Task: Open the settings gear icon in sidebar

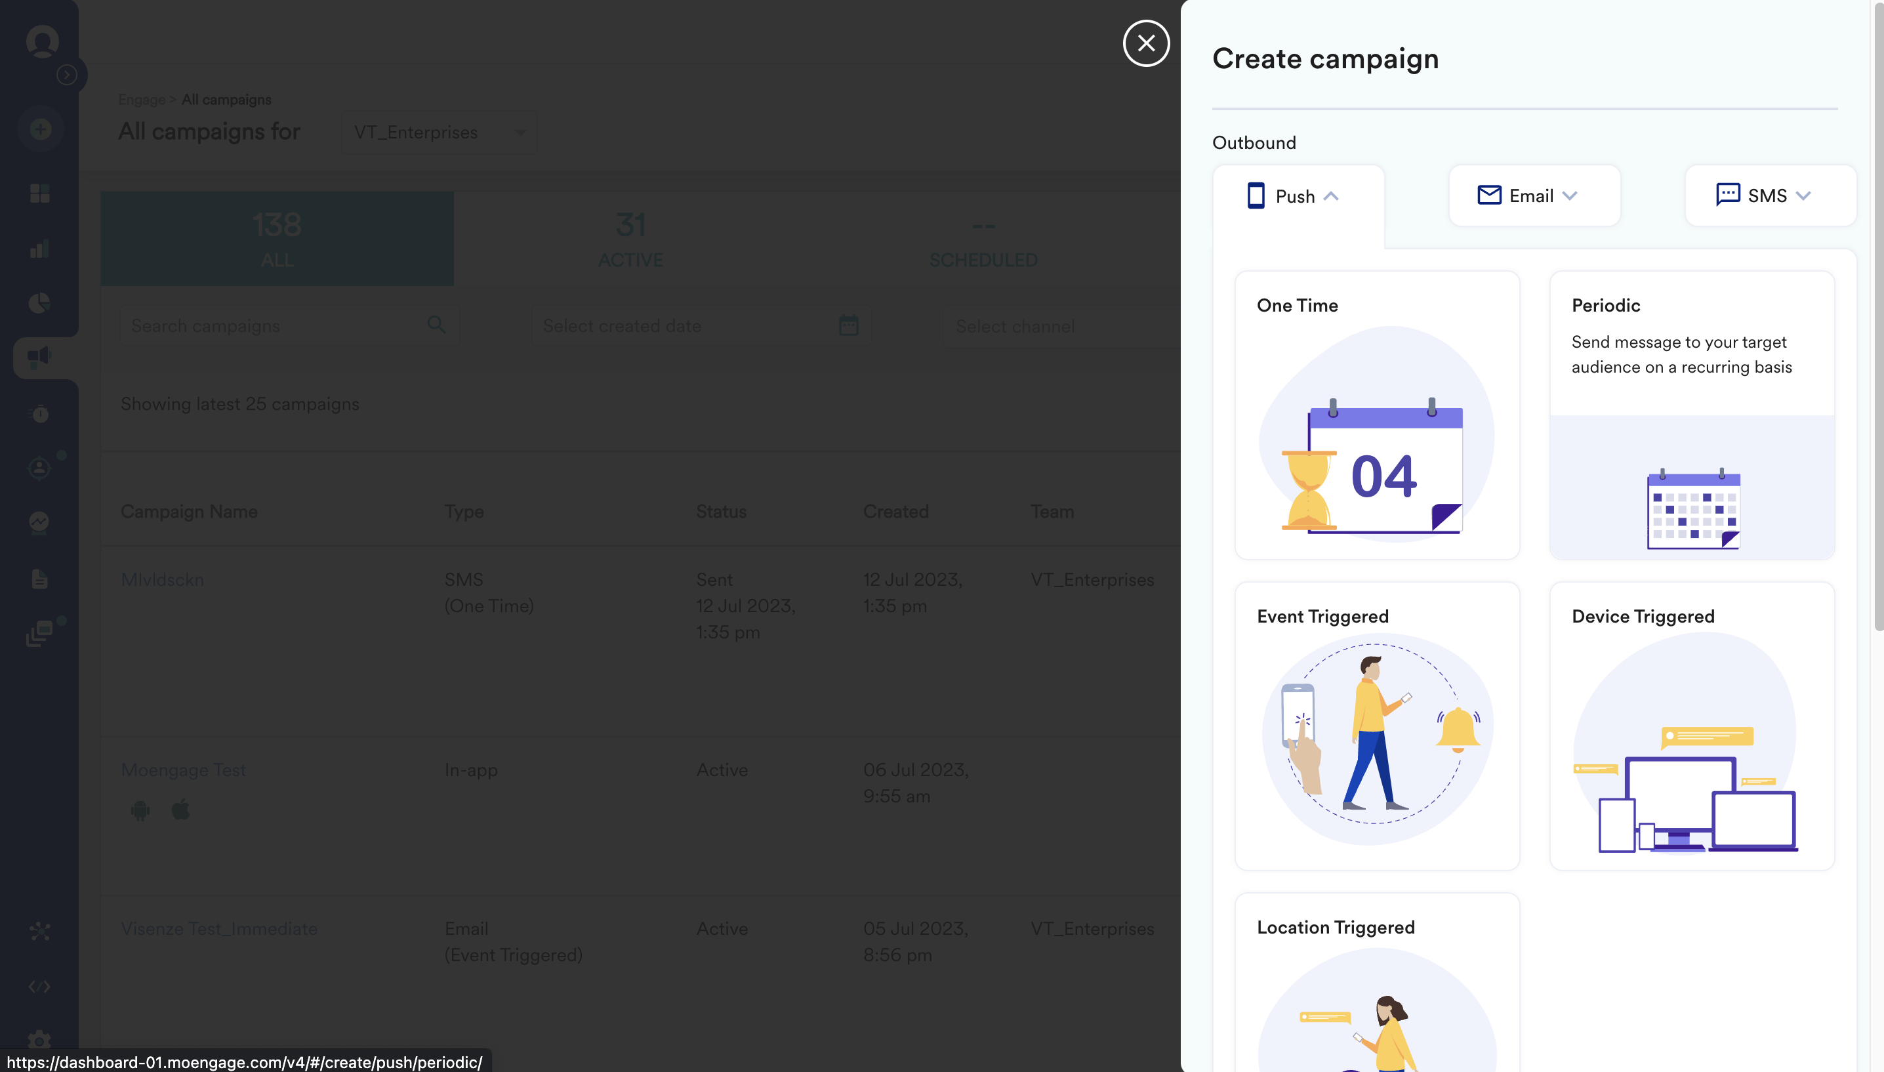Action: (40, 1040)
